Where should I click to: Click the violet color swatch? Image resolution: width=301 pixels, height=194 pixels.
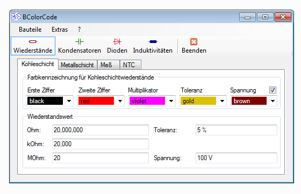[x=147, y=101]
